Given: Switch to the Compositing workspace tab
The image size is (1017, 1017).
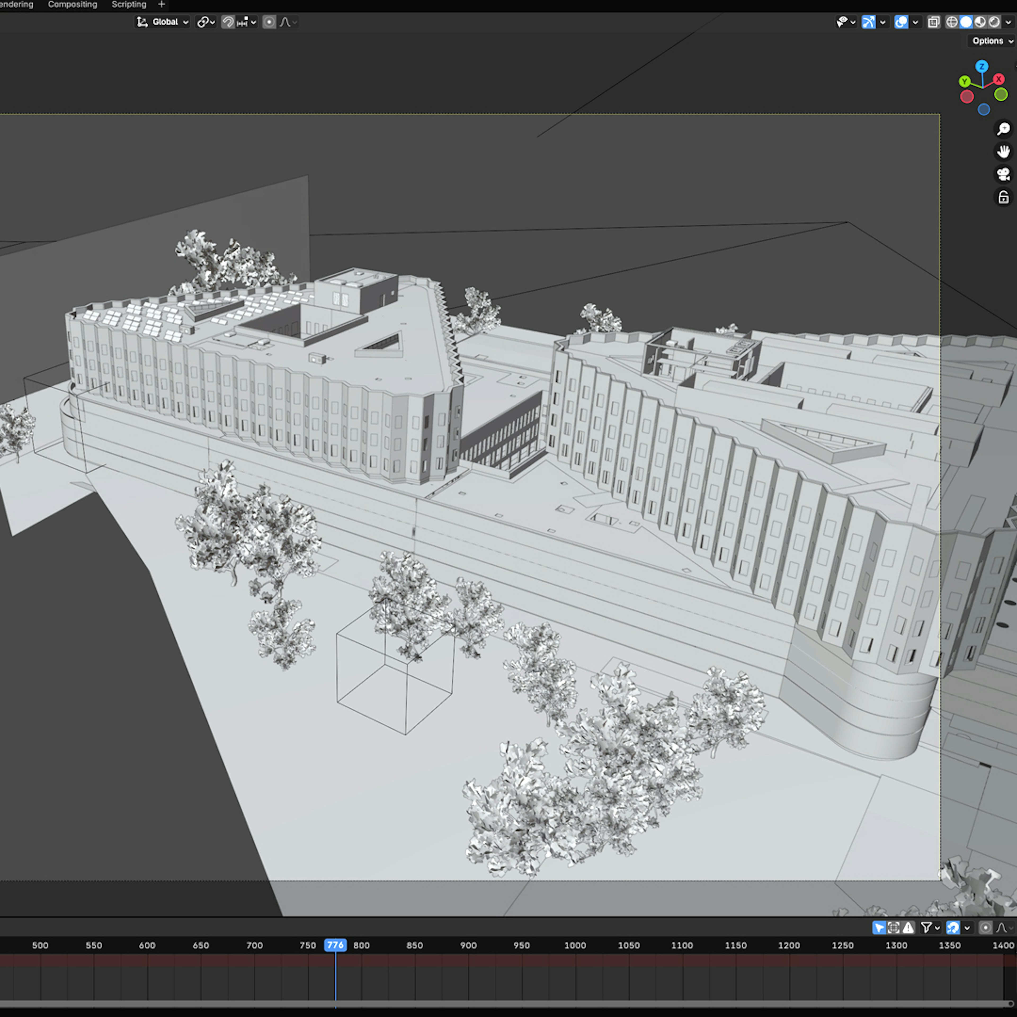Looking at the screenshot, I should (x=73, y=5).
